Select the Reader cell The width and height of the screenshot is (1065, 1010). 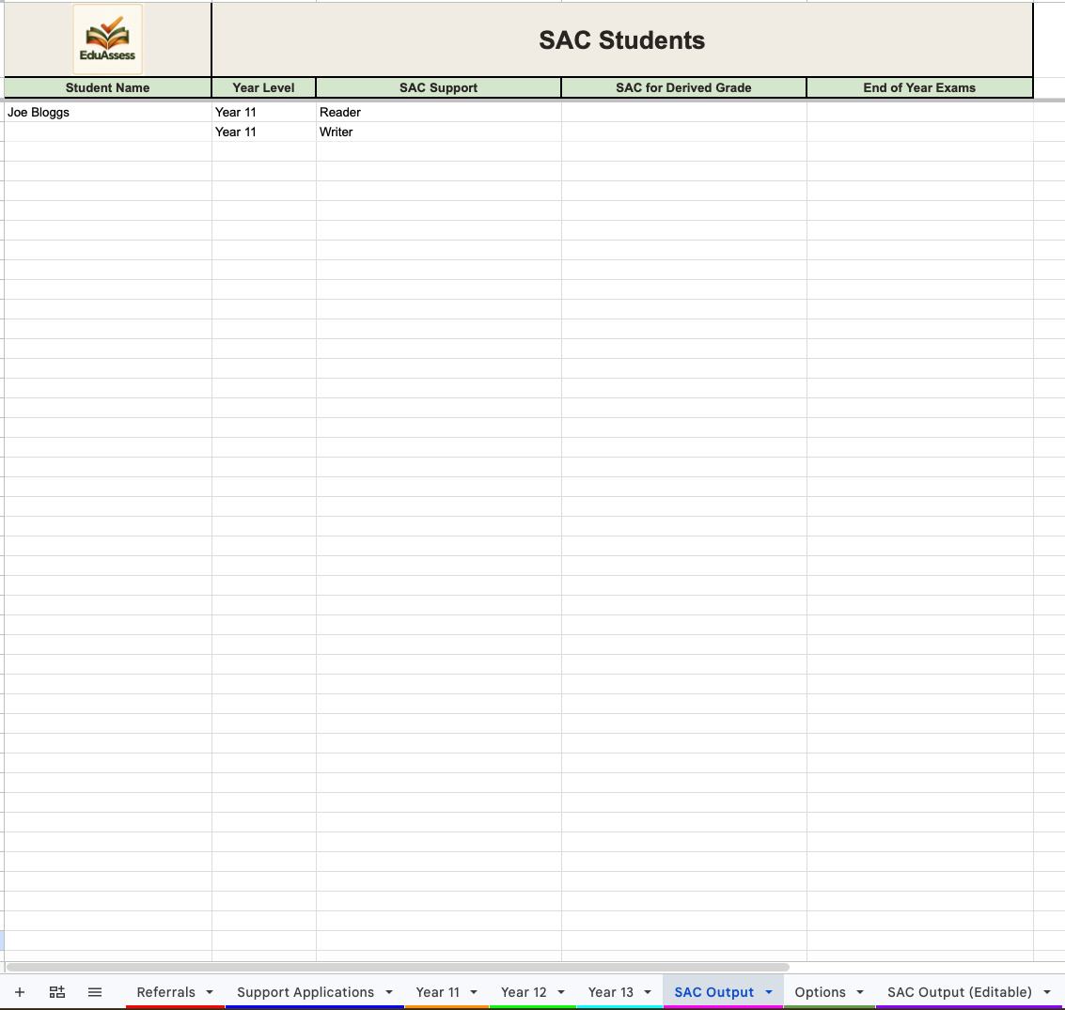439,113
